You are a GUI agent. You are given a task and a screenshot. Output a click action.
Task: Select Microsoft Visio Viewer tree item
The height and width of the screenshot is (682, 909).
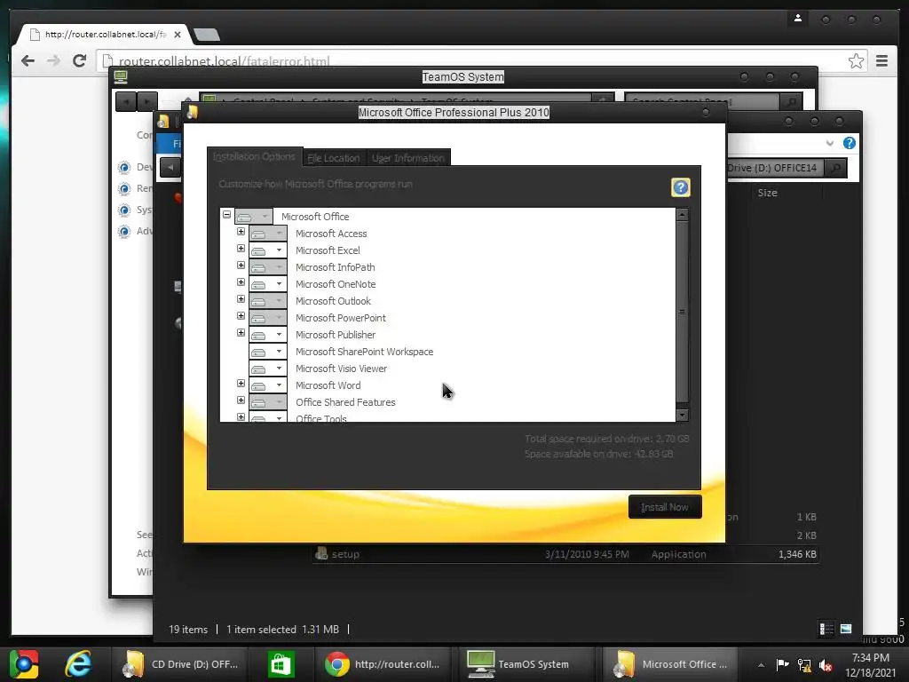pyautogui.click(x=341, y=369)
